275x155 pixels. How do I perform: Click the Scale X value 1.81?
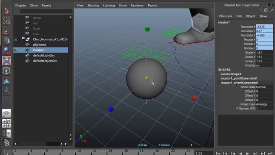[x=264, y=53]
